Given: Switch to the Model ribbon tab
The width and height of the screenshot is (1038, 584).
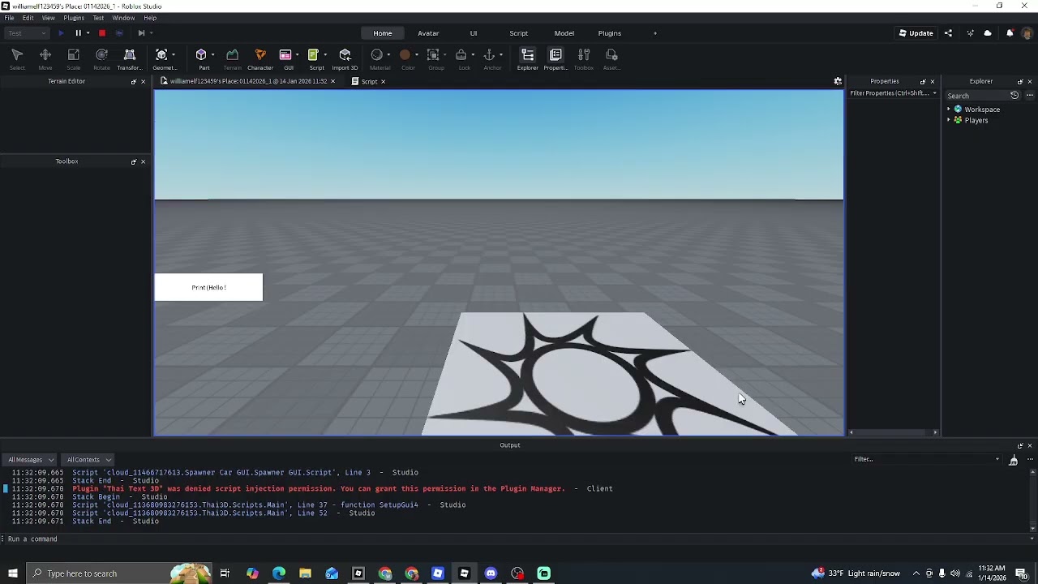Looking at the screenshot, I should tap(564, 33).
